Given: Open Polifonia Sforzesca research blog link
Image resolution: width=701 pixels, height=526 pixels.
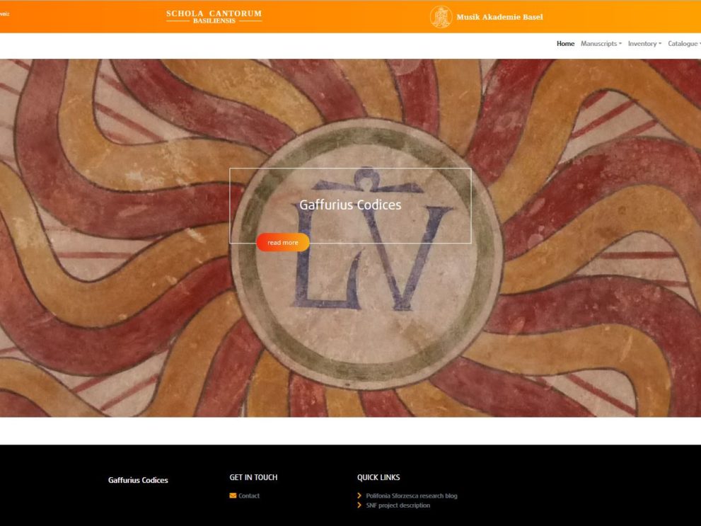Looking at the screenshot, I should click(x=411, y=496).
